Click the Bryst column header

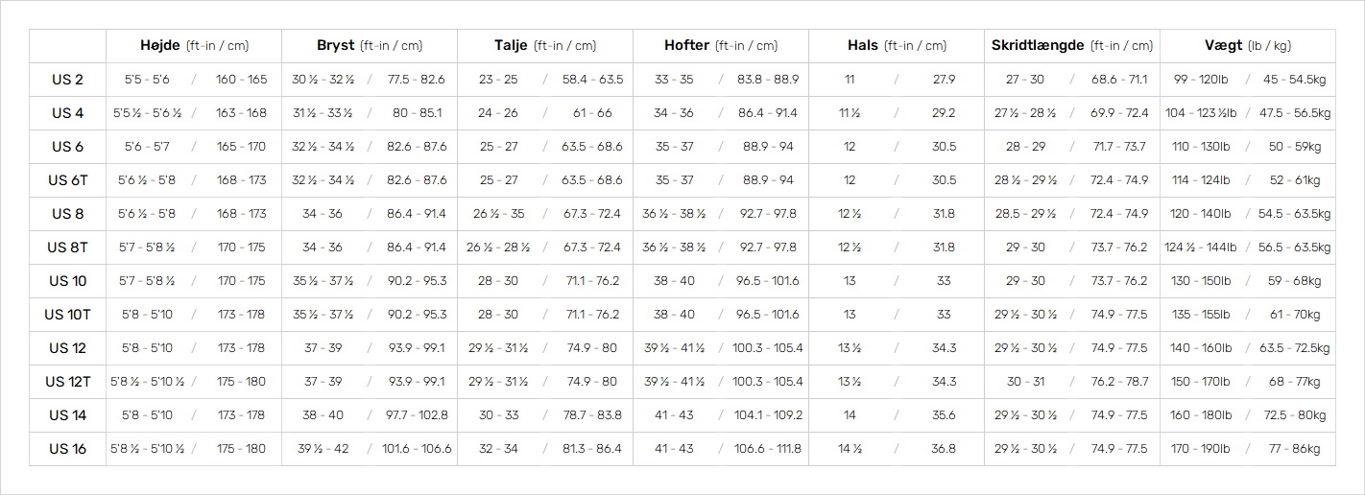click(x=370, y=46)
